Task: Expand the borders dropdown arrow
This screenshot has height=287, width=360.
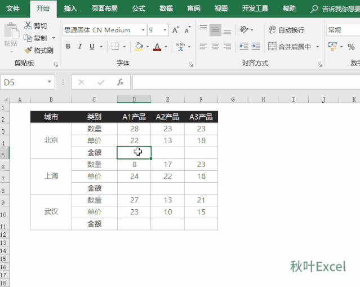Action: 124,47
